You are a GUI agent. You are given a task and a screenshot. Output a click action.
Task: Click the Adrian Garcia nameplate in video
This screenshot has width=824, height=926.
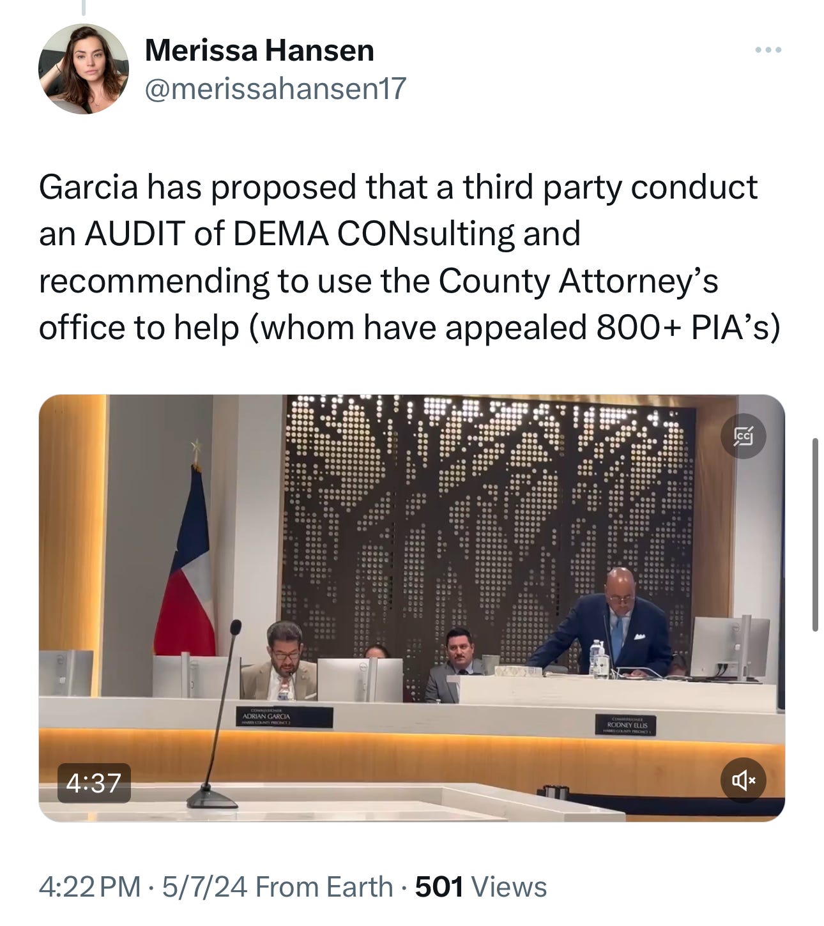pyautogui.click(x=284, y=717)
